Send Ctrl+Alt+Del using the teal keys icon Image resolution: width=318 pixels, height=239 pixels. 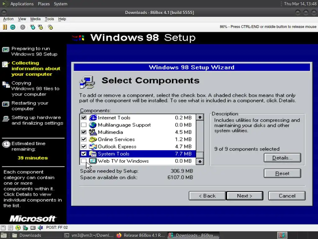pos(32,27)
